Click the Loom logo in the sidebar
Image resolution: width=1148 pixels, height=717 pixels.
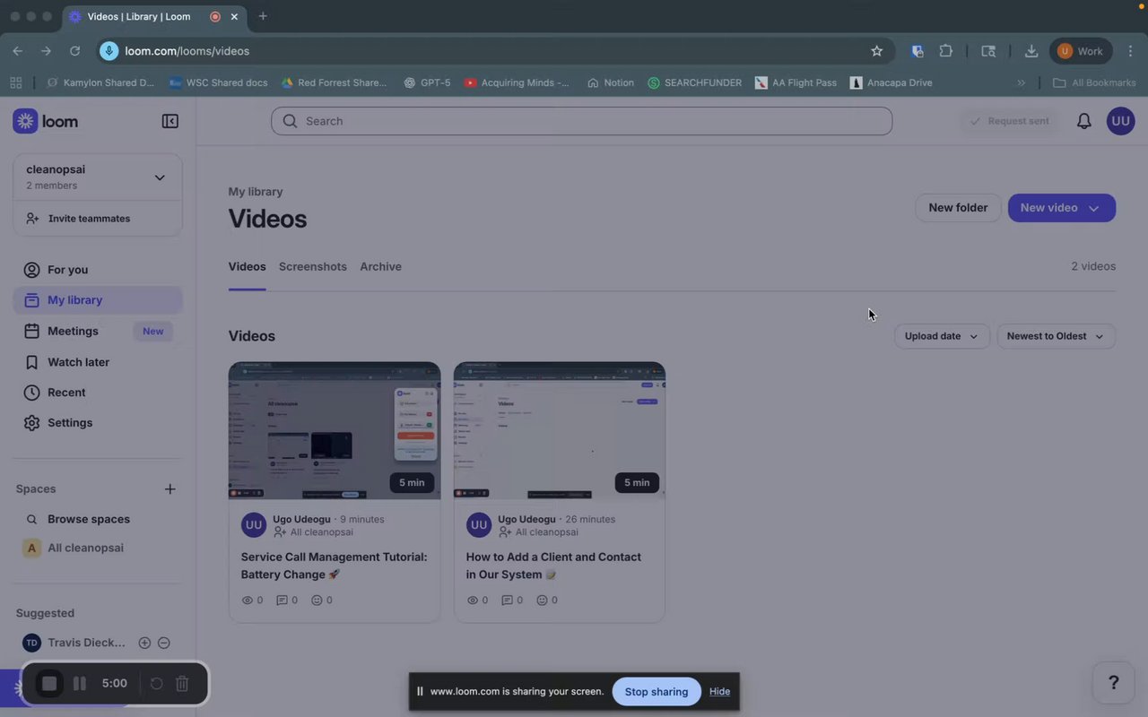coord(46,121)
